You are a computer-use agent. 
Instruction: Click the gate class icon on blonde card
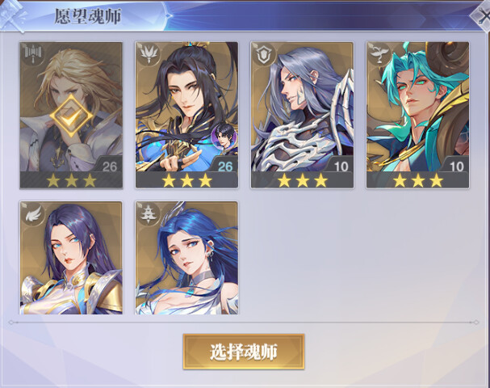33,55
